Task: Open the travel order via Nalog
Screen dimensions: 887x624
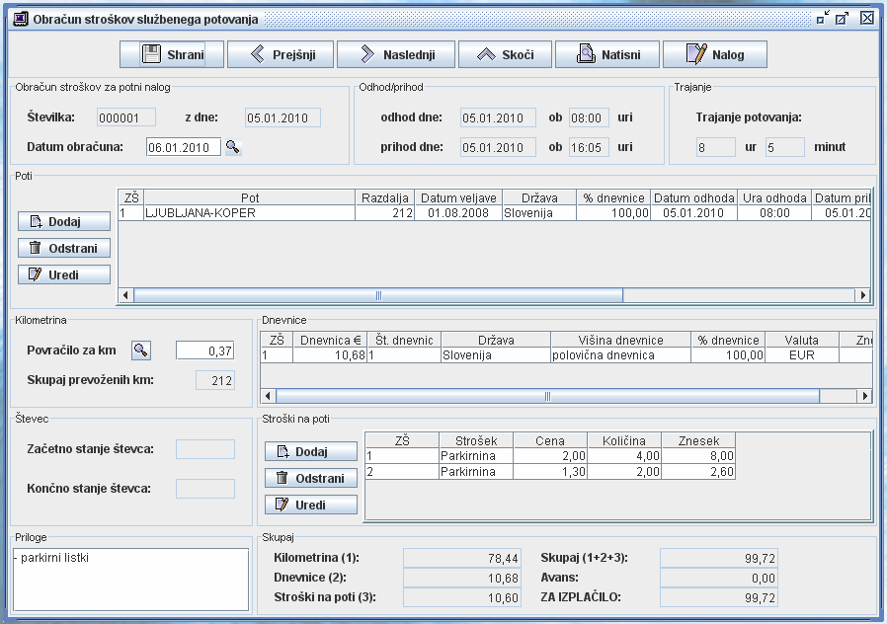Action: (x=714, y=54)
